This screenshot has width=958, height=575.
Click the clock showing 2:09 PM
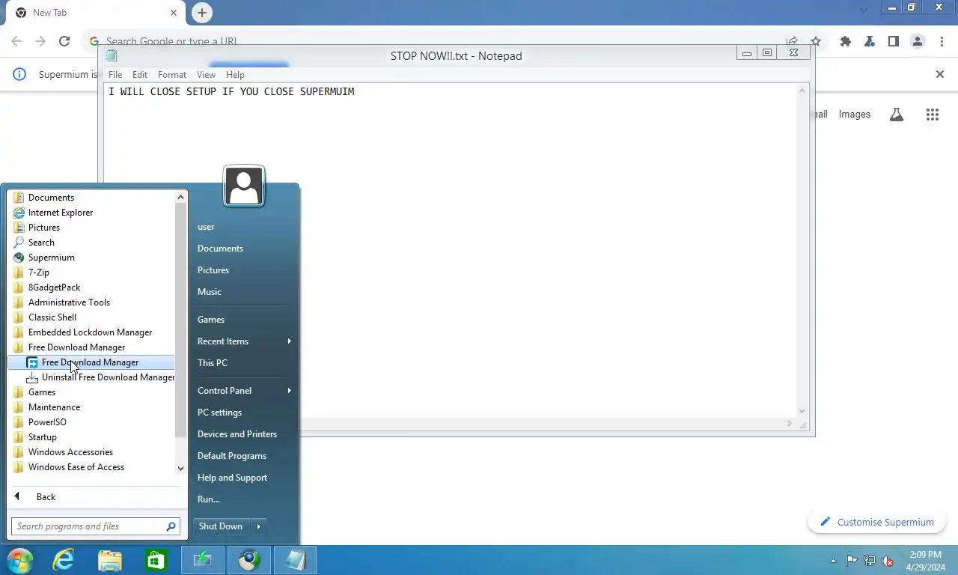point(925,555)
